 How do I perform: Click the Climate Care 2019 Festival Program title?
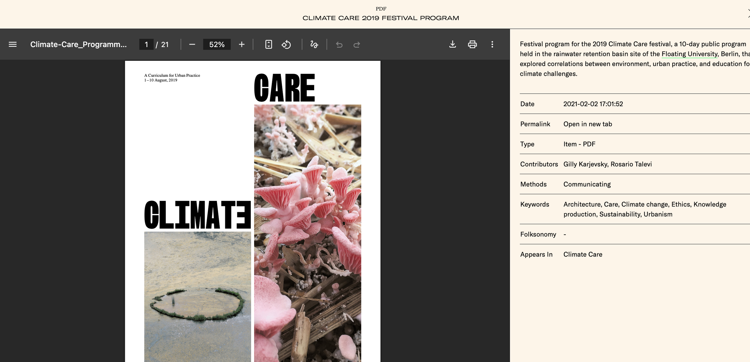(x=381, y=18)
